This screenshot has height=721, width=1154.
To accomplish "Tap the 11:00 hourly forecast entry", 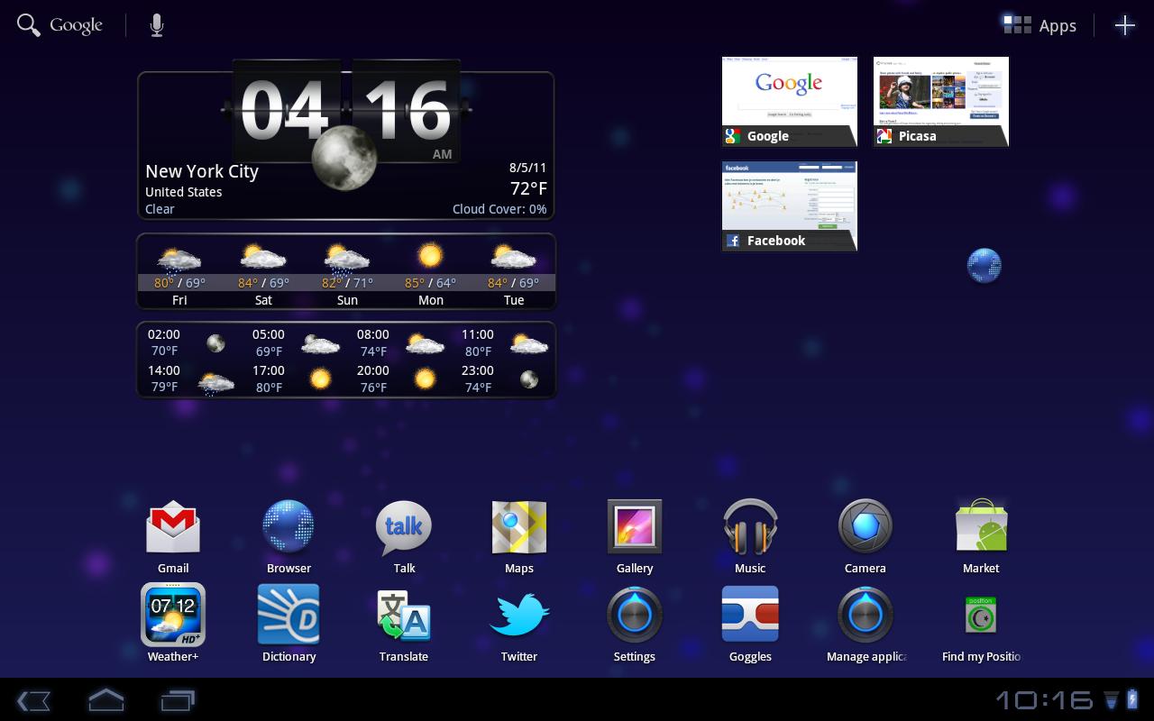I will [505, 342].
